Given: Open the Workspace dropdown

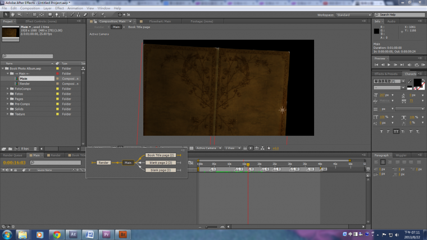Looking at the screenshot, I should pos(353,15).
